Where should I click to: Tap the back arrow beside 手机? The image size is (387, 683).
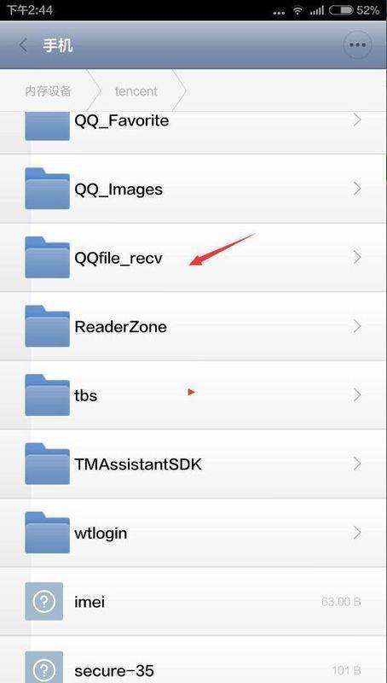tap(24, 45)
